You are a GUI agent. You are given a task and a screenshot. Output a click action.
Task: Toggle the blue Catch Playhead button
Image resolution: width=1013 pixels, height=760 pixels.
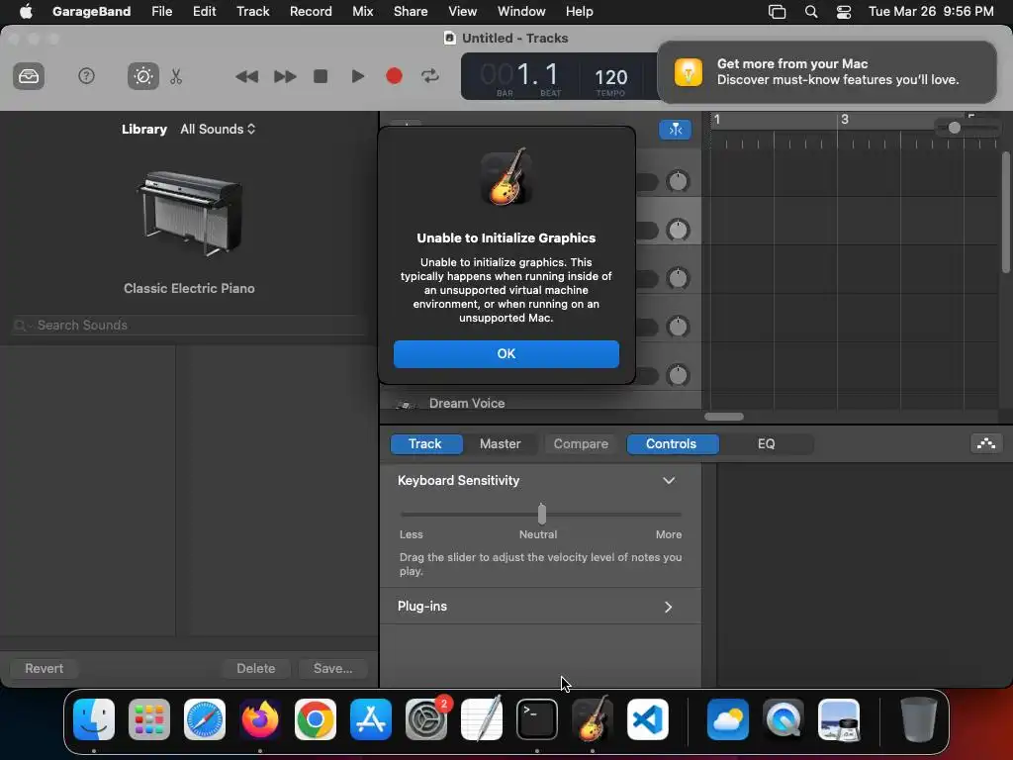point(675,130)
